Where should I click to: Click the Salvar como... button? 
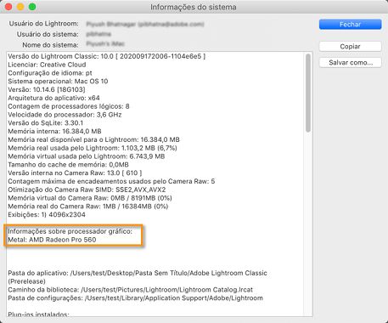[350, 63]
